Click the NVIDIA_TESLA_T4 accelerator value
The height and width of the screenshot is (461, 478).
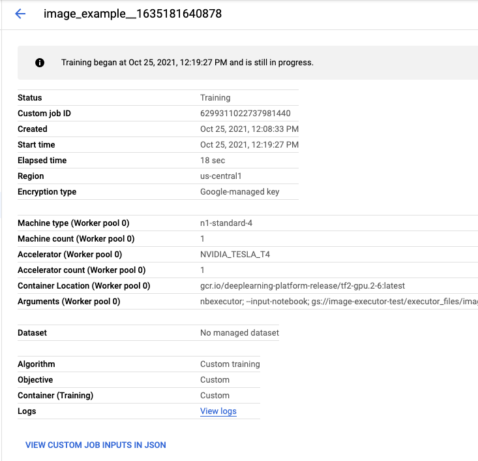[x=235, y=255]
